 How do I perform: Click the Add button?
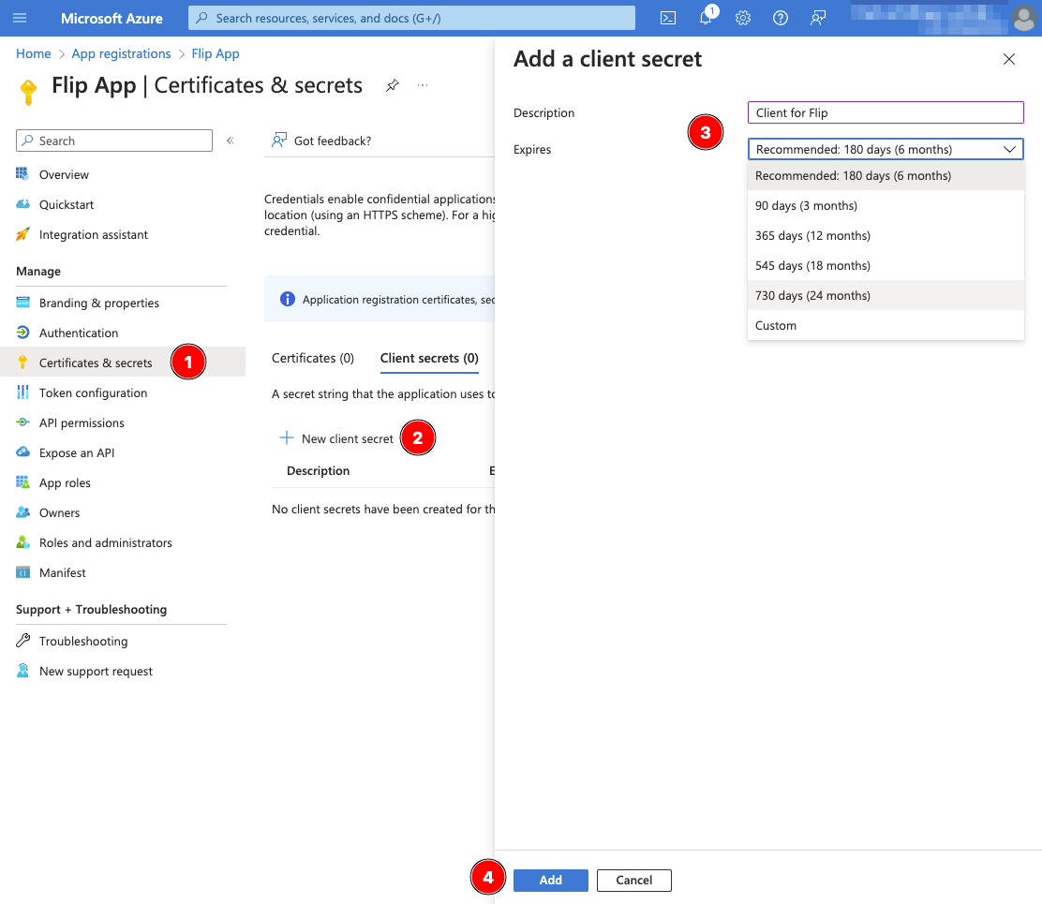[550, 880]
